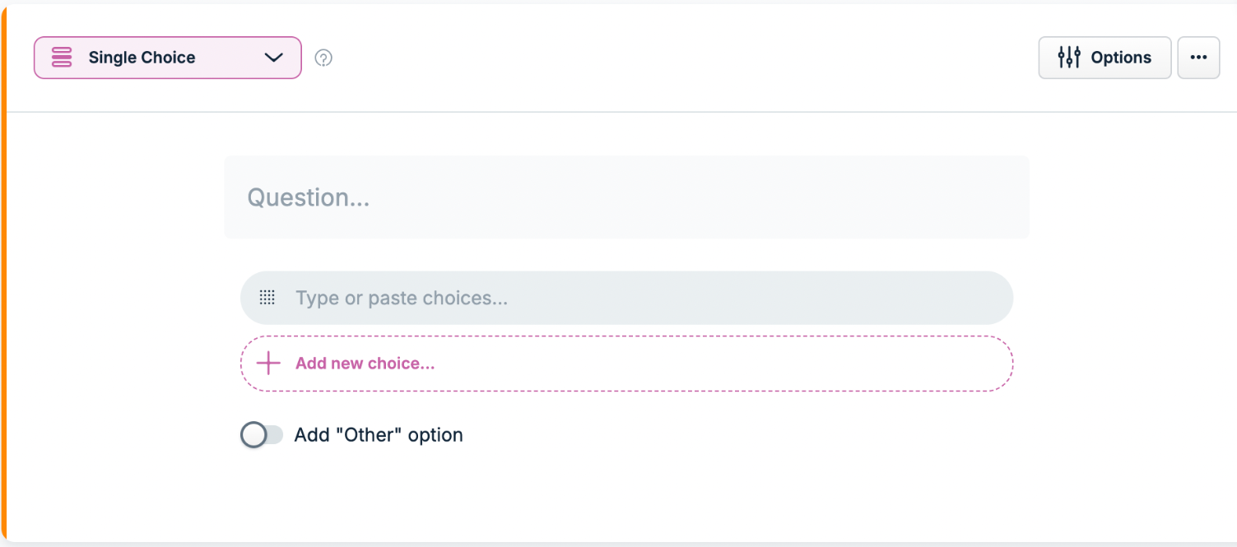The image size is (1237, 547).
Task: Click the "Add new choice..." pink text
Action: 365,364
